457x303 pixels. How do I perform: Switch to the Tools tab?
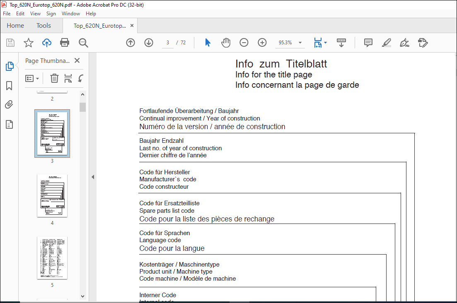click(x=44, y=26)
